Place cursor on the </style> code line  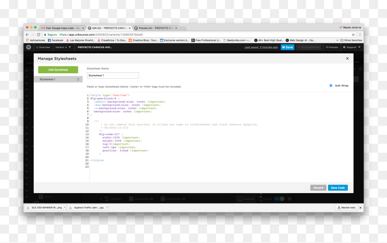pyautogui.click(x=97, y=160)
